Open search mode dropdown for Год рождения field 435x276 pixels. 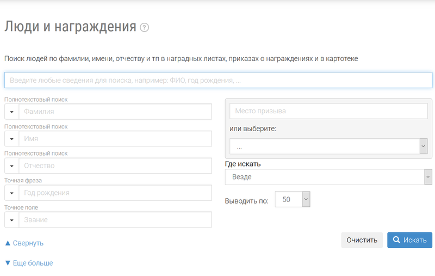point(11,193)
